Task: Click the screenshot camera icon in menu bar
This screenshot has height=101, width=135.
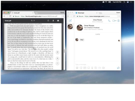Action: [103, 2]
